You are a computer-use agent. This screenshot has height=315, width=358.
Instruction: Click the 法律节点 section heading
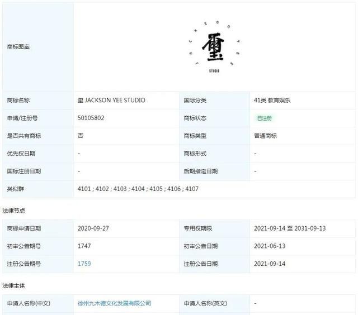(13, 211)
